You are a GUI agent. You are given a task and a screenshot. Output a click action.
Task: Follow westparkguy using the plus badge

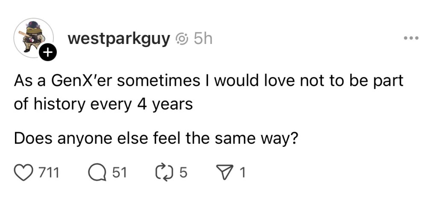pyautogui.click(x=48, y=53)
